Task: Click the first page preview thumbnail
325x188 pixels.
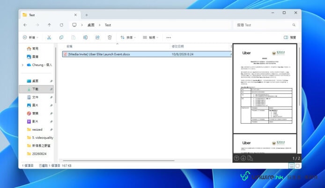Action: coord(265,89)
